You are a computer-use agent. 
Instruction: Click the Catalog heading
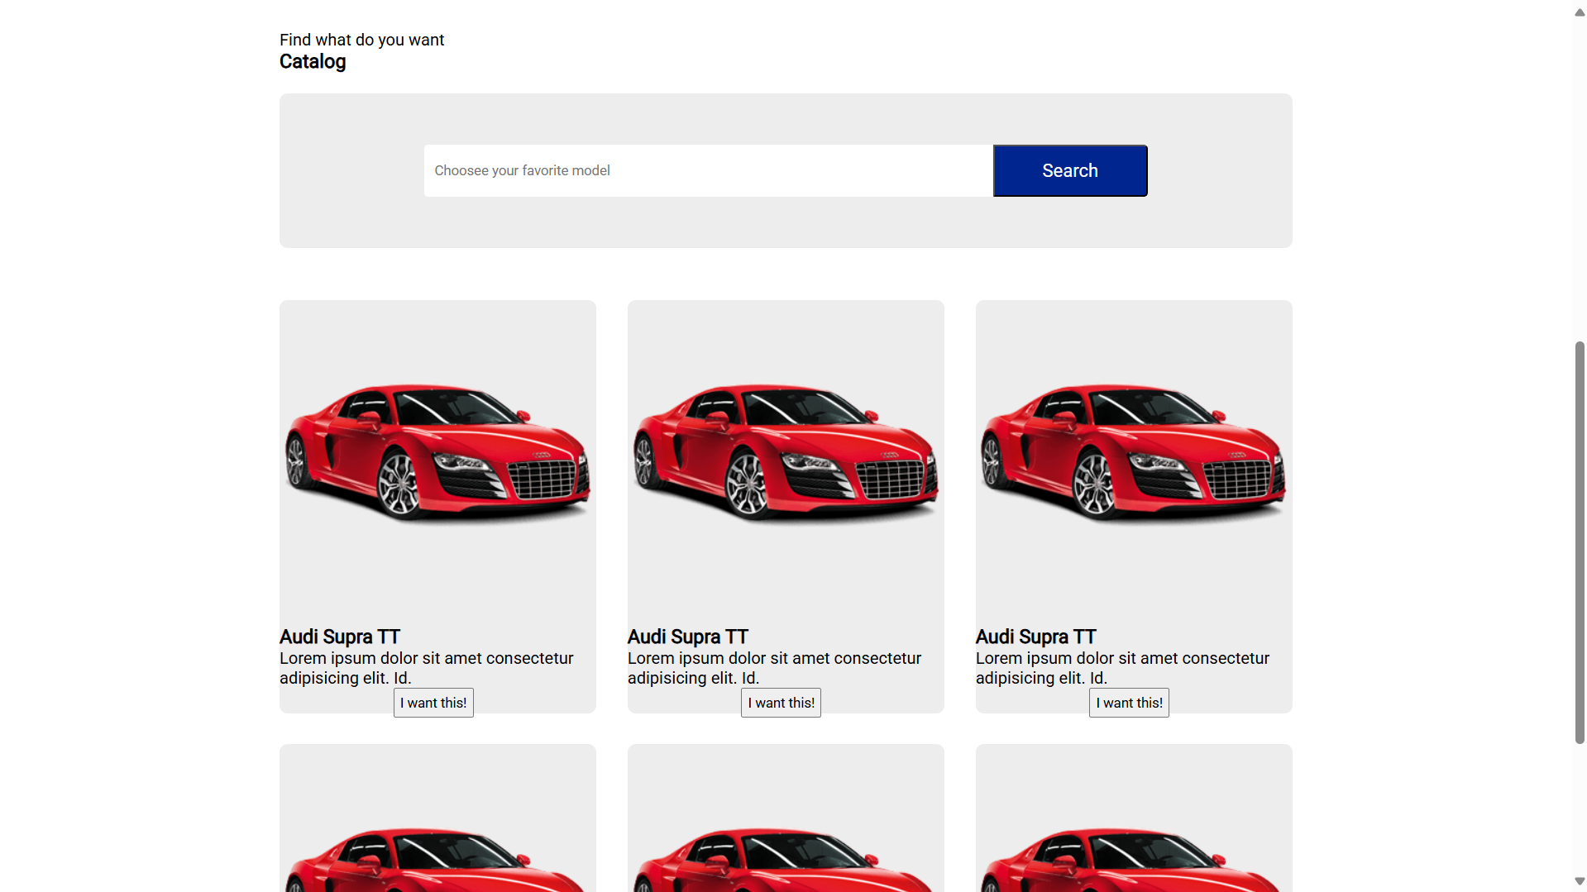313,62
